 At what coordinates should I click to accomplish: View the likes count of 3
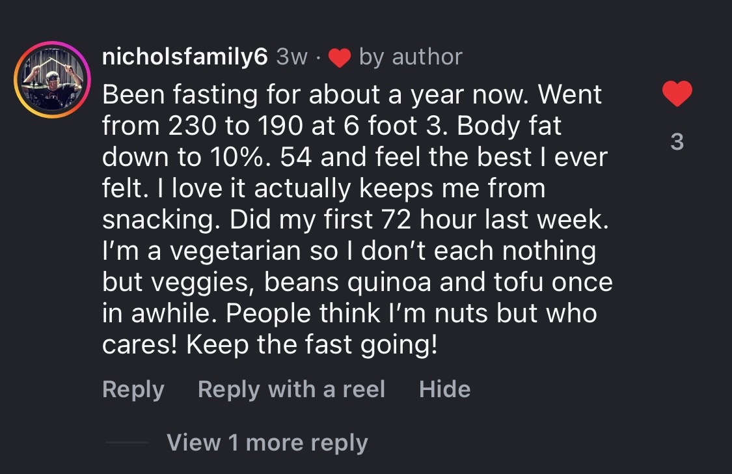(677, 141)
